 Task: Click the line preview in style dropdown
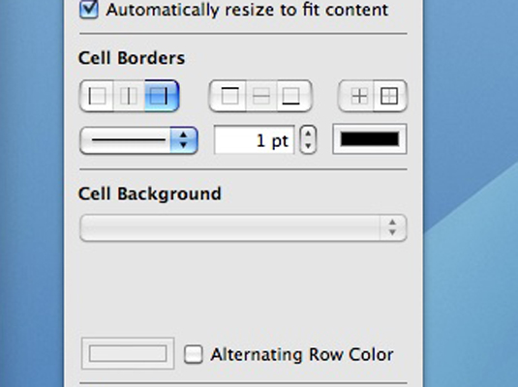128,140
